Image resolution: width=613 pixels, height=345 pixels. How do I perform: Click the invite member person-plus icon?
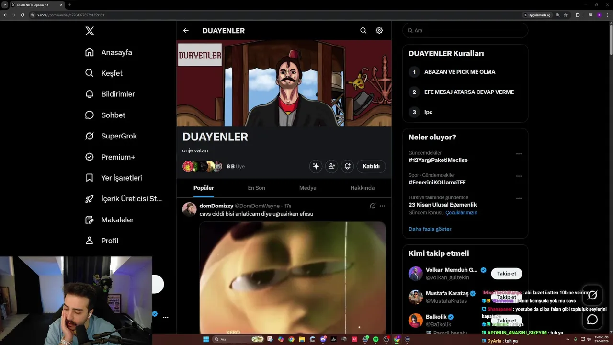(331, 166)
